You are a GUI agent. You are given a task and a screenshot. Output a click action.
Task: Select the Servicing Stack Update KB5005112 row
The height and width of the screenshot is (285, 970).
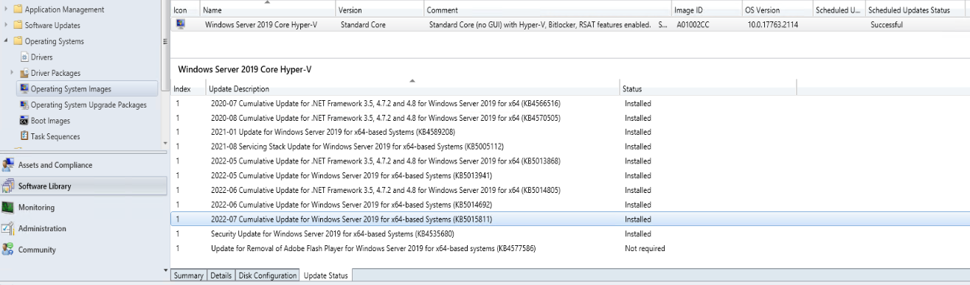[x=569, y=147]
